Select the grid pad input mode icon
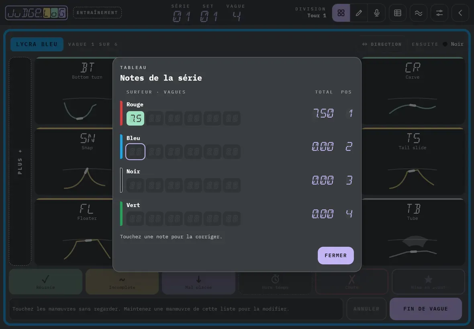 tap(341, 13)
